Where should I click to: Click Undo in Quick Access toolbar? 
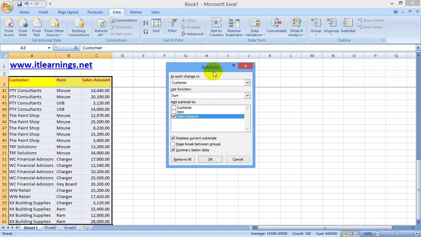(27, 4)
